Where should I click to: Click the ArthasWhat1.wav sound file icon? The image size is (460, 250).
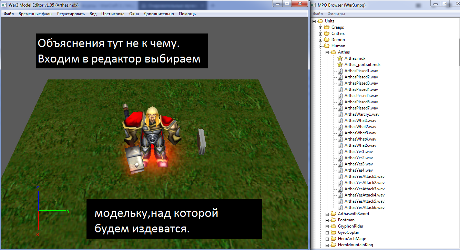340,121
